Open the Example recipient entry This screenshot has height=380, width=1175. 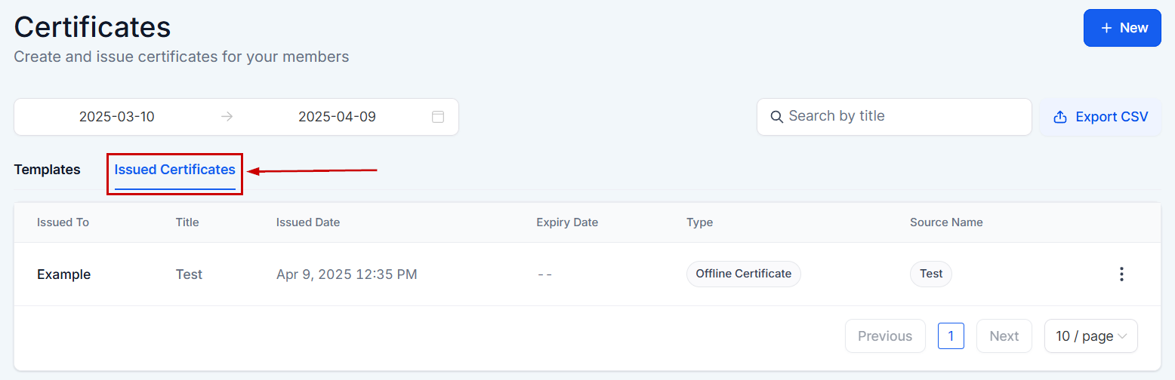[63, 274]
